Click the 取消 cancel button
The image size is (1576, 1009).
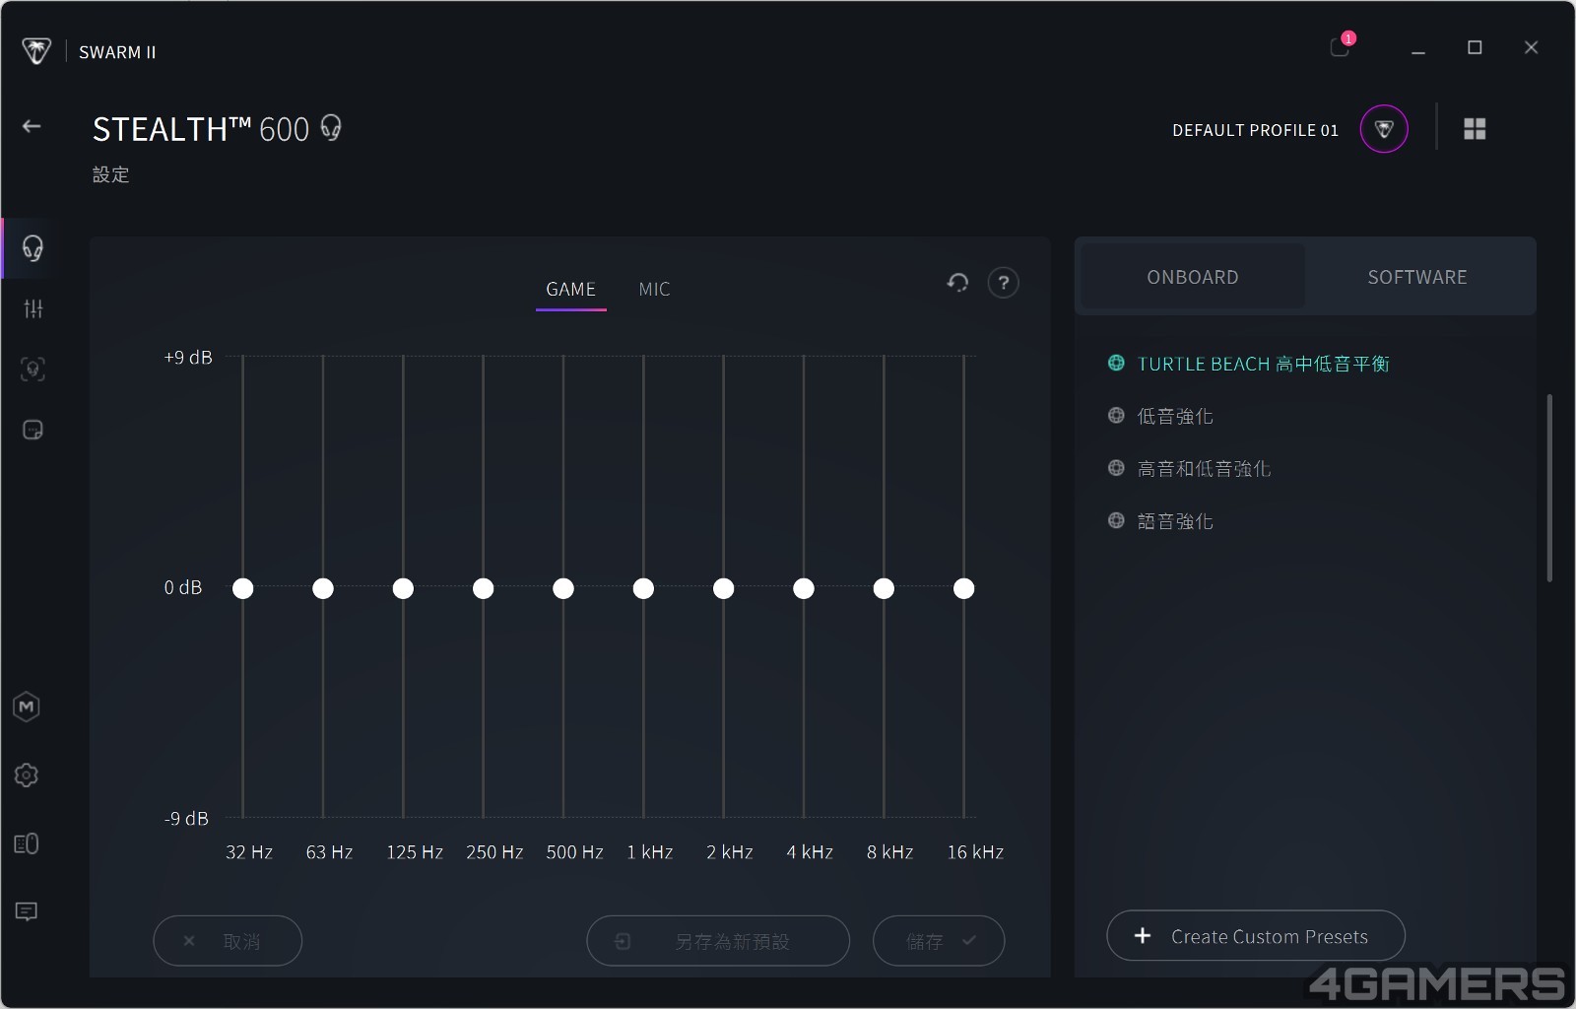click(228, 941)
